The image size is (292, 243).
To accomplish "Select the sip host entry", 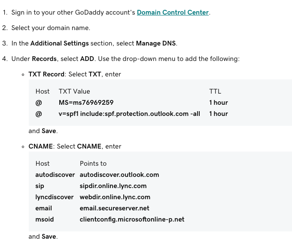I will pos(40,186).
